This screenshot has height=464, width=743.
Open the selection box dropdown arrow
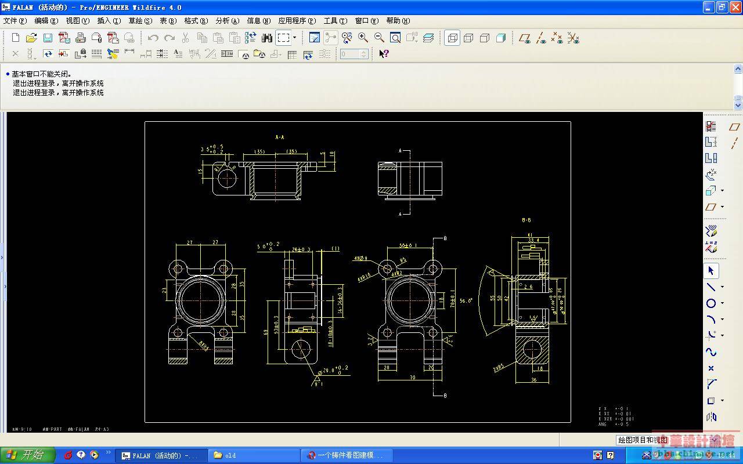[x=295, y=38]
